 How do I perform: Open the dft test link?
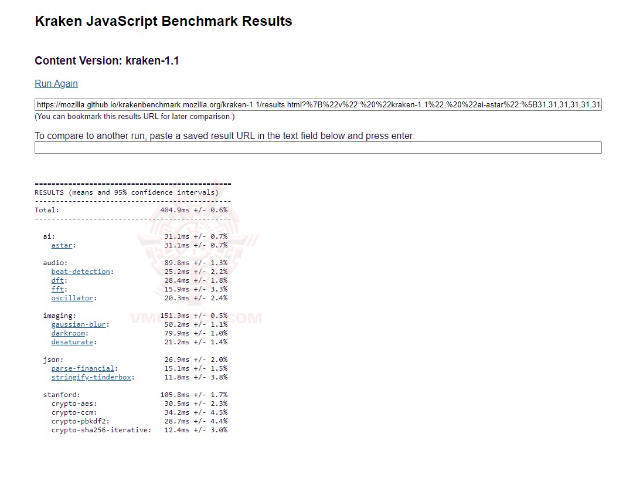click(x=57, y=280)
